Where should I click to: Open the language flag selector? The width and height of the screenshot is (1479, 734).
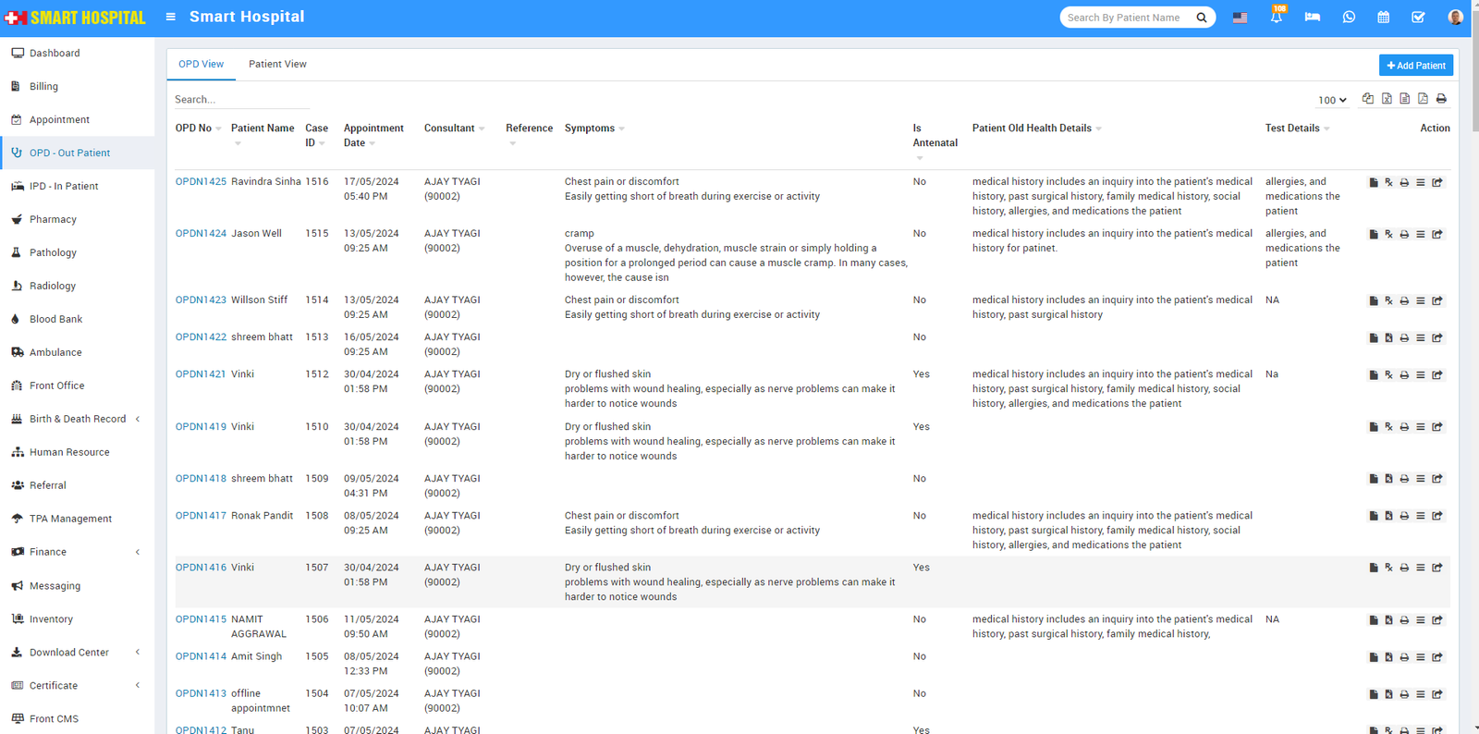[x=1240, y=18]
